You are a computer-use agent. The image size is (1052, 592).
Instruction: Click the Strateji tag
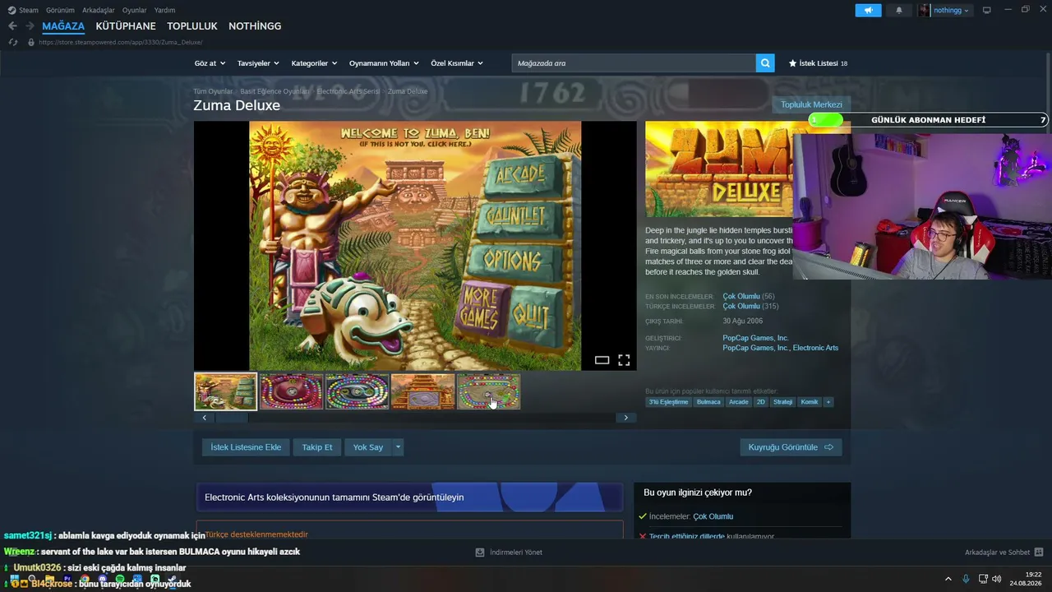(783, 402)
